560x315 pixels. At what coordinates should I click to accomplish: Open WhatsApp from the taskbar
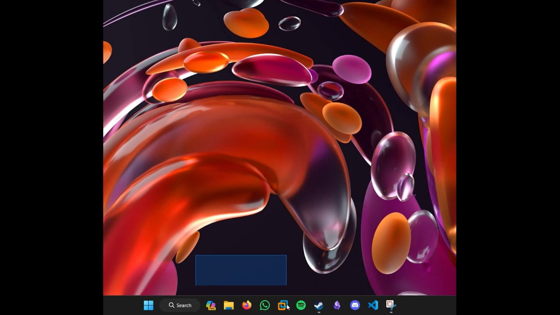(265, 305)
